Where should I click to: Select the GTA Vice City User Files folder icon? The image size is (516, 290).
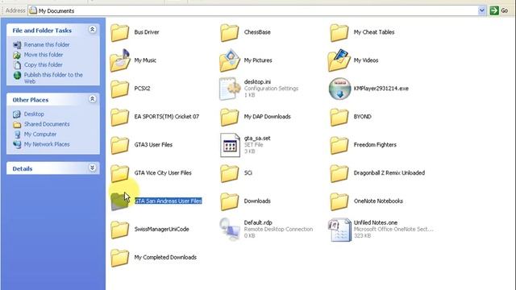point(120,173)
